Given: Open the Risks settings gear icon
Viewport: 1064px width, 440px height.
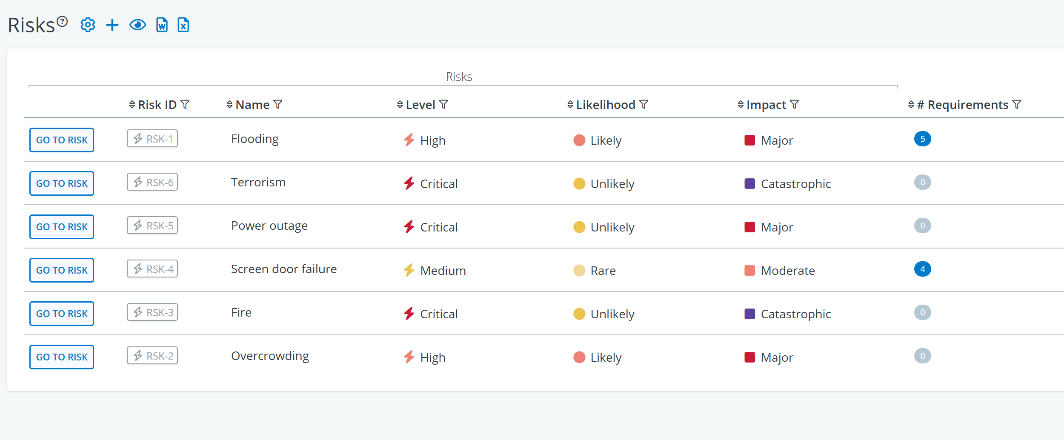Looking at the screenshot, I should coord(88,25).
